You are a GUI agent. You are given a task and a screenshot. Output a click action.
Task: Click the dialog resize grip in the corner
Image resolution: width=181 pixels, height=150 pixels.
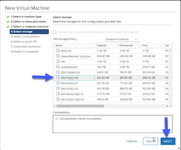[179, 148]
